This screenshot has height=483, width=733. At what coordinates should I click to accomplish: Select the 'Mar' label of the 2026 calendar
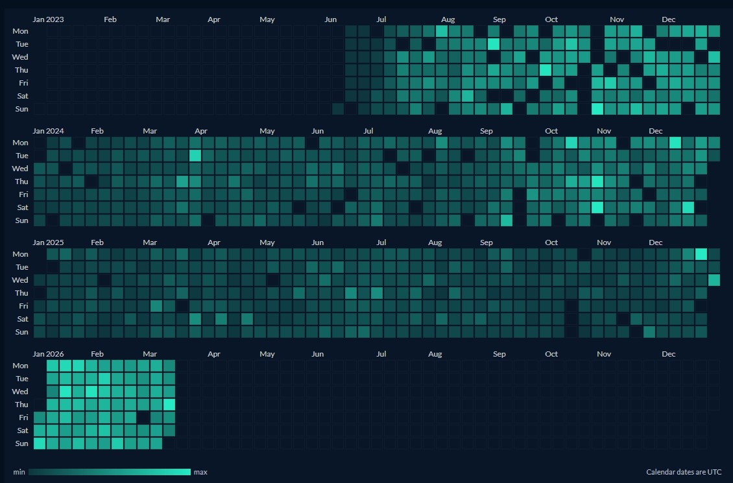150,355
